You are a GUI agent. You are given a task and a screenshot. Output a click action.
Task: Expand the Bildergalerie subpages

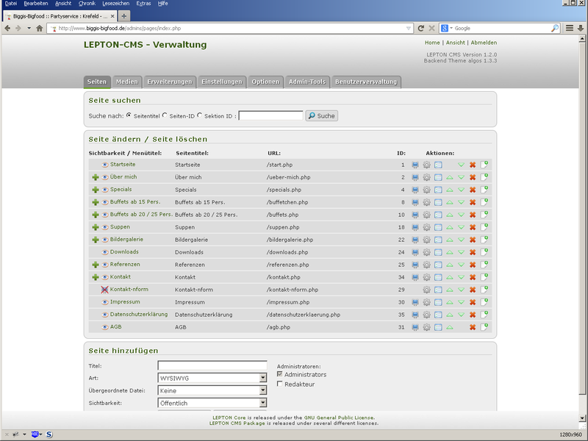96,240
